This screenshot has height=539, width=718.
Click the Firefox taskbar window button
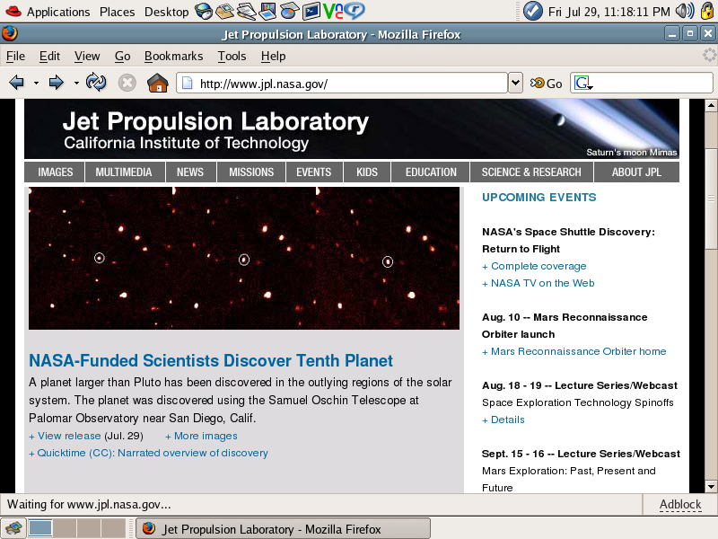[x=284, y=529]
